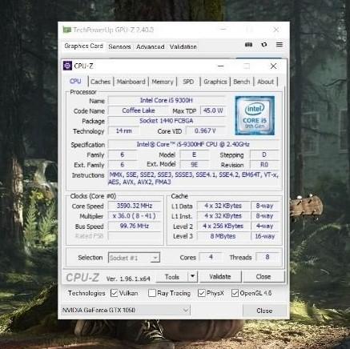Click the processor Name field Intel Core i5 9300H
Screen dimensions: 350x349
(x=167, y=100)
